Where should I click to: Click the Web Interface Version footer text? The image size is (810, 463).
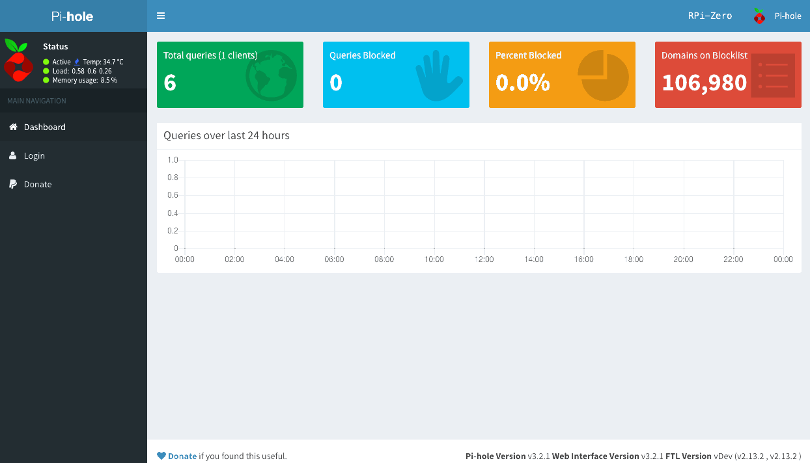point(607,456)
